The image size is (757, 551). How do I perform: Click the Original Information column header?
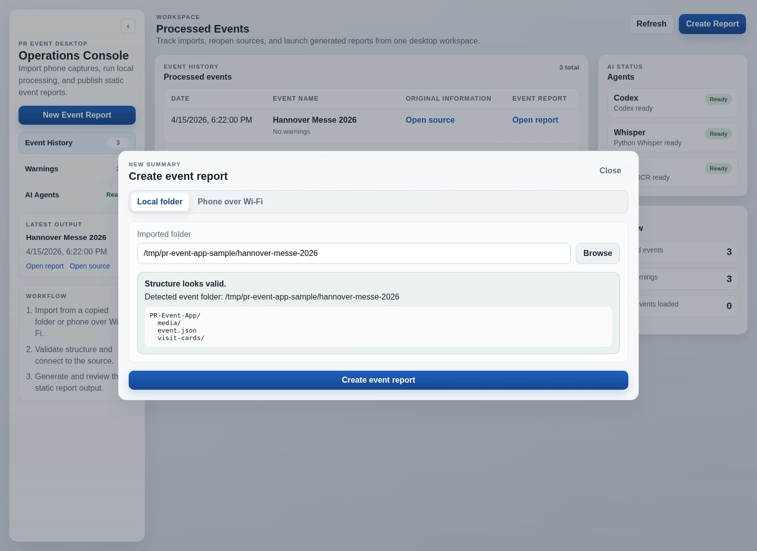click(x=448, y=99)
